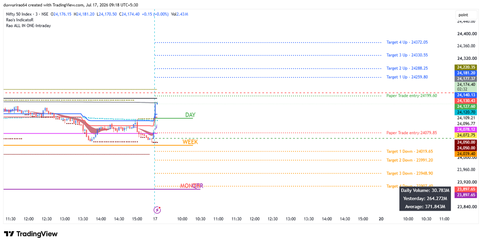Click the 'Target 4 Up - 24372.05' label
The height and width of the screenshot is (244, 482).
pyautogui.click(x=407, y=43)
